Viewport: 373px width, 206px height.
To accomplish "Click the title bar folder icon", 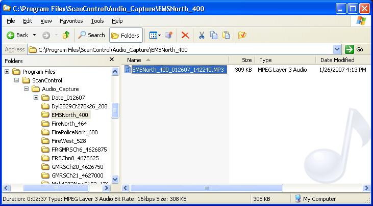I will pos(7,8).
